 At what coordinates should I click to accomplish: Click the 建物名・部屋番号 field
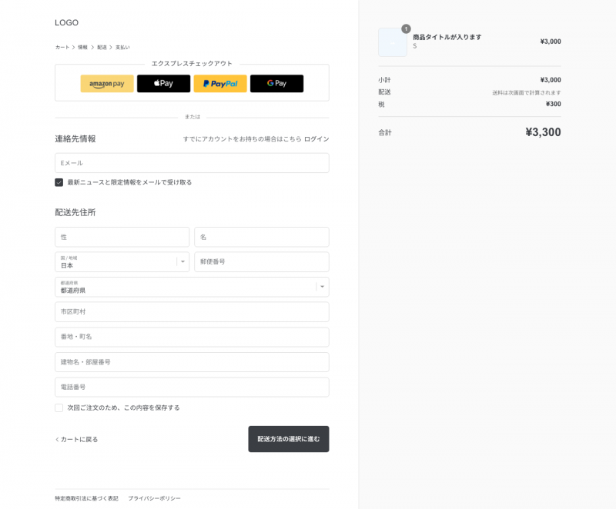tap(192, 362)
